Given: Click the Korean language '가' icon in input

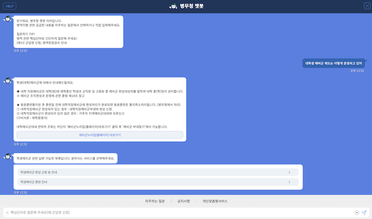Looking at the screenshot, I should tap(7, 213).
